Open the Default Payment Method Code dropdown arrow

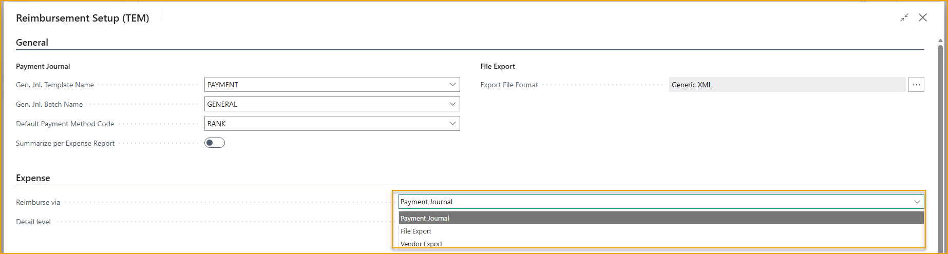coord(452,124)
